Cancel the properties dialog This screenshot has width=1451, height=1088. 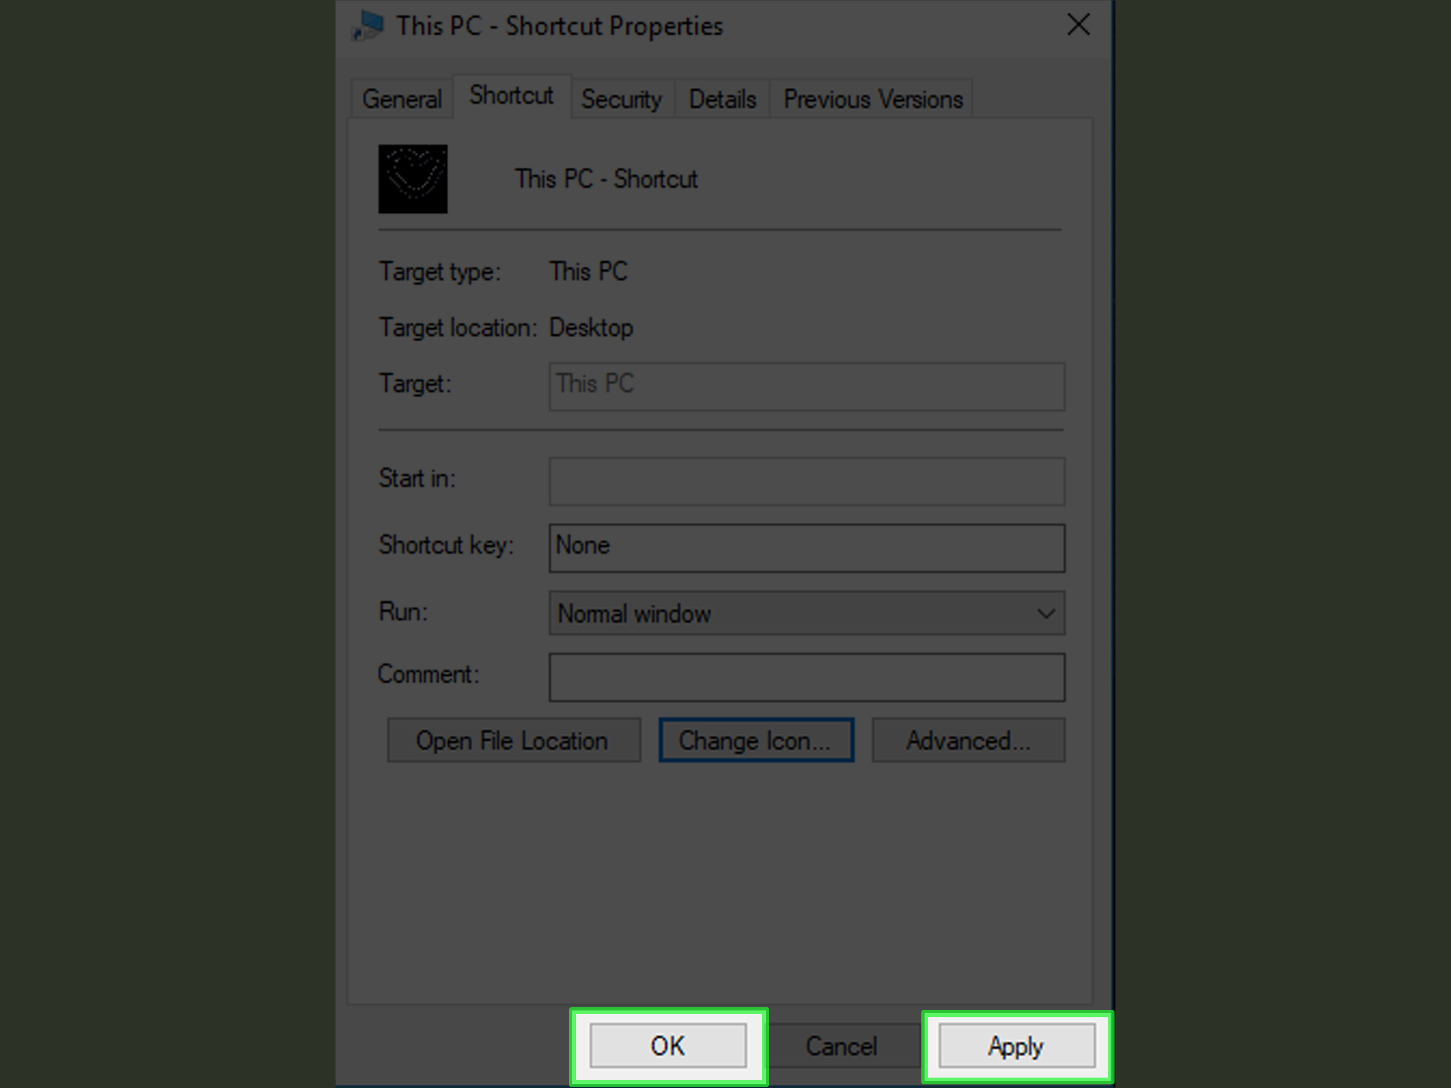point(842,1047)
